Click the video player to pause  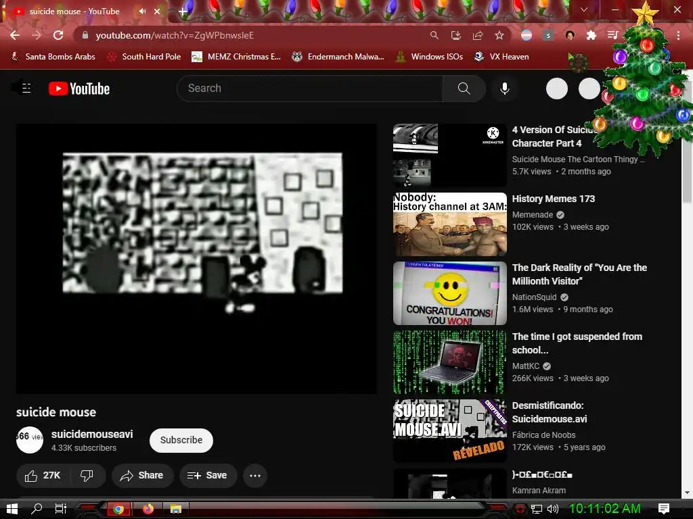click(197, 258)
